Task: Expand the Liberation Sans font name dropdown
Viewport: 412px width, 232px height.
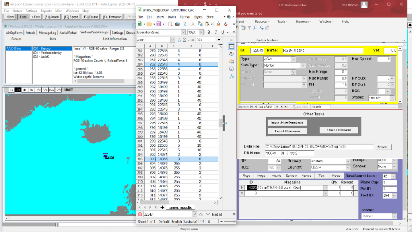Action: tap(183, 32)
